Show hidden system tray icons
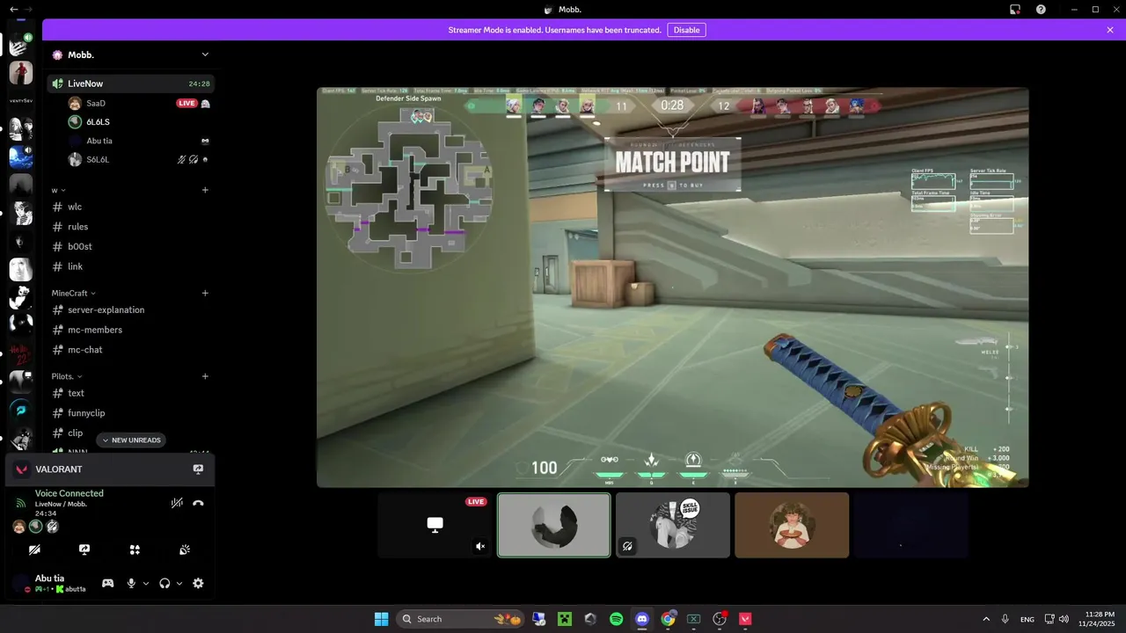 [986, 619]
